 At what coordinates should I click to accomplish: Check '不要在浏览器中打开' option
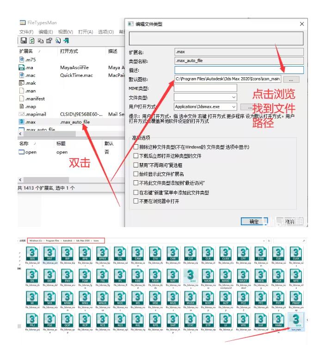click(x=136, y=201)
